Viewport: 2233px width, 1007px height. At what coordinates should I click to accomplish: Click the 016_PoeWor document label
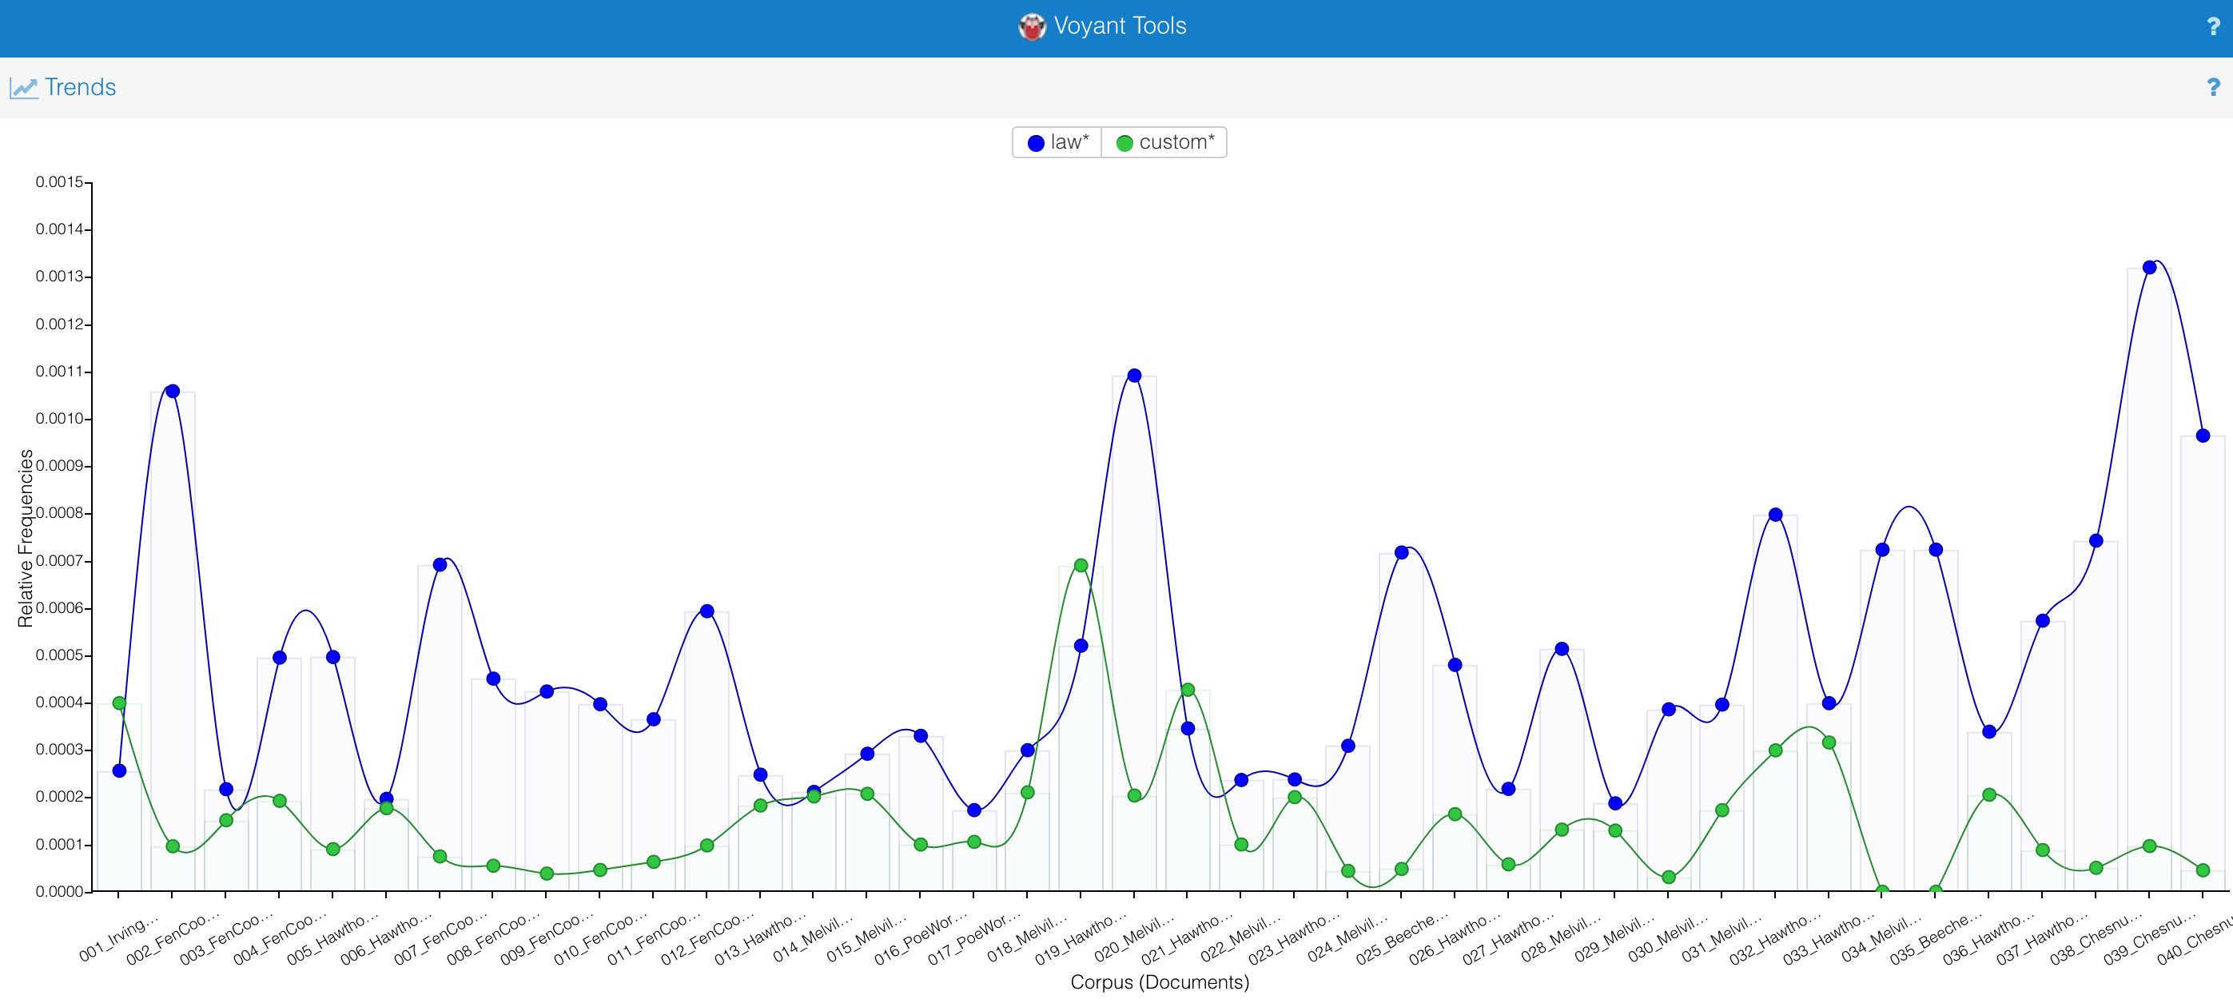click(920, 938)
